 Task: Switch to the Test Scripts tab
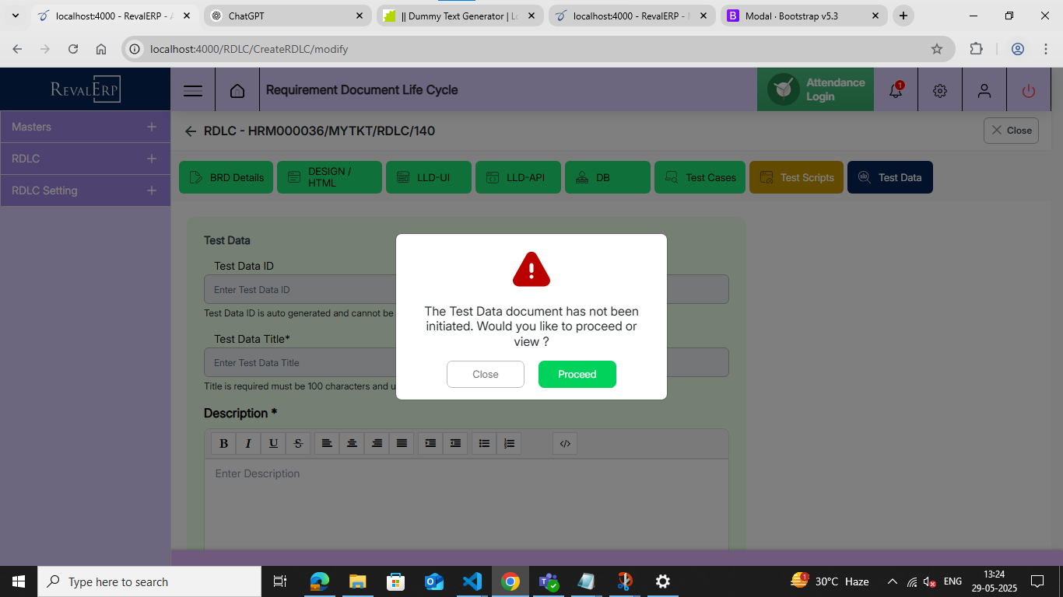(796, 177)
